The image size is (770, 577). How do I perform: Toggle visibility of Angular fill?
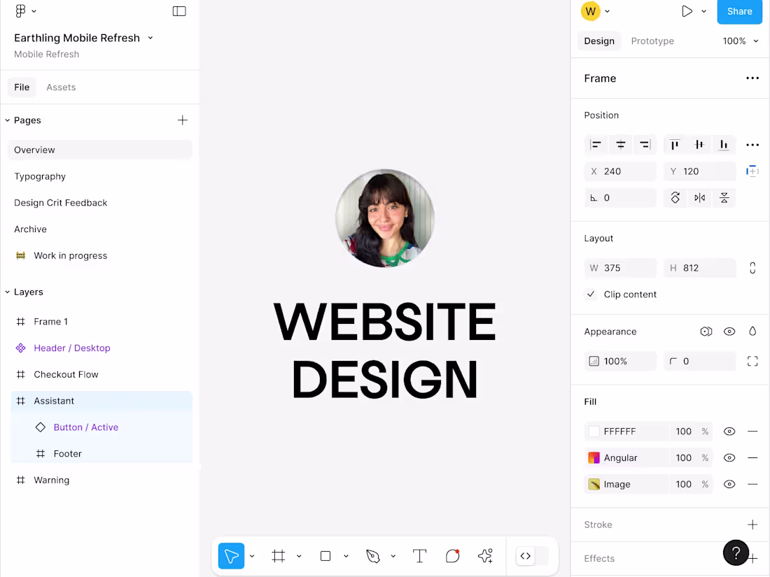click(729, 458)
